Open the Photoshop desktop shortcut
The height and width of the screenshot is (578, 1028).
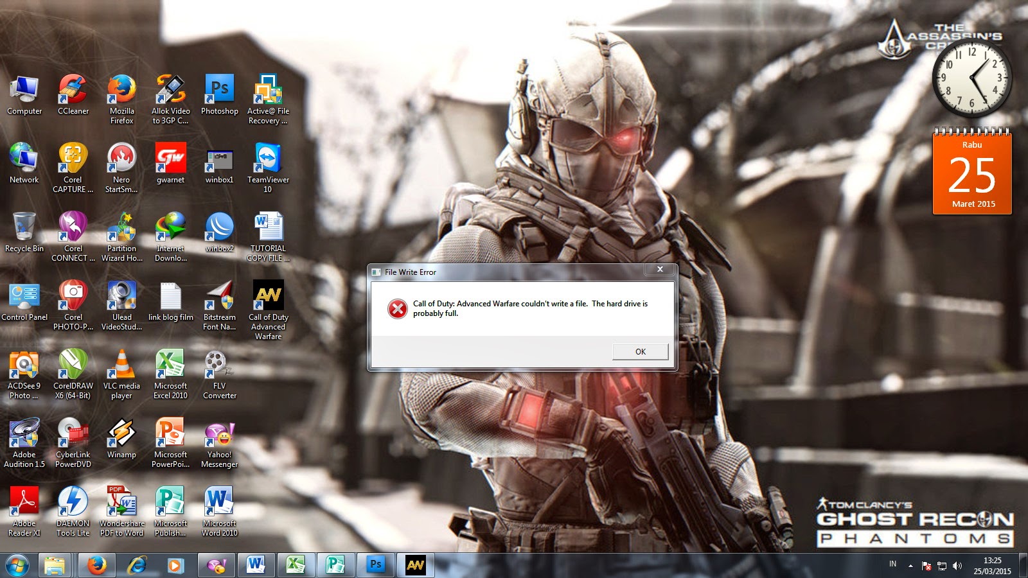click(x=219, y=89)
